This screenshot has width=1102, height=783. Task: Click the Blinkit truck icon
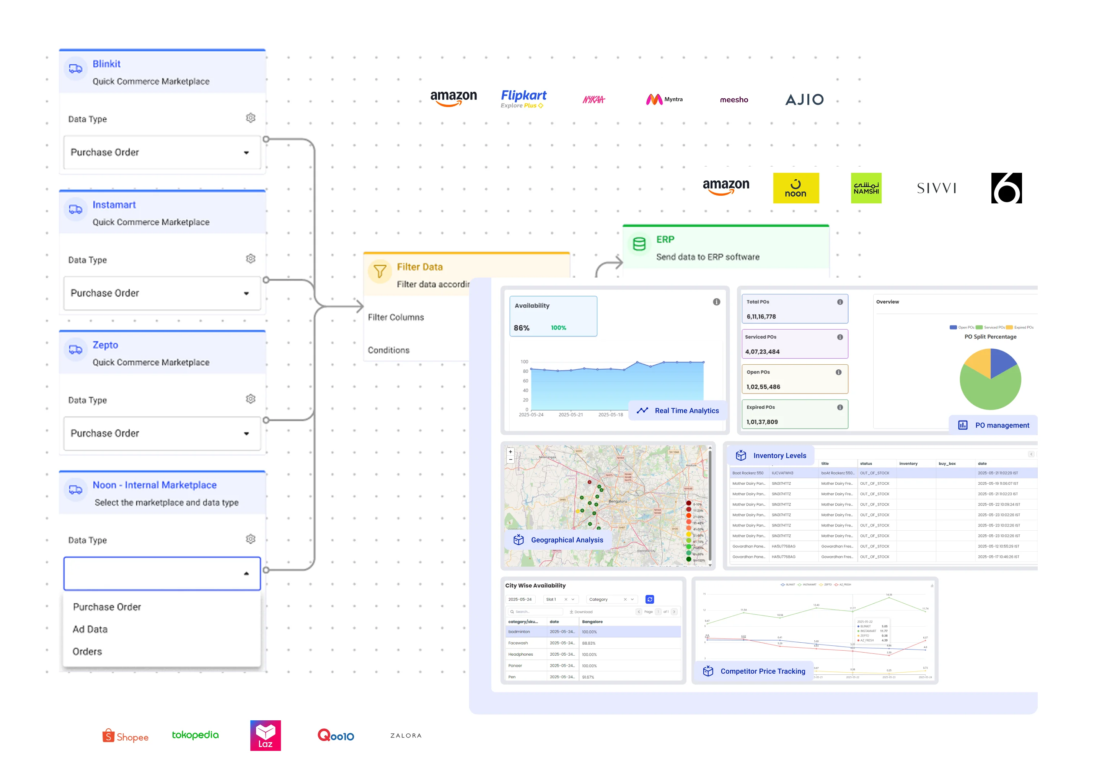[76, 68]
